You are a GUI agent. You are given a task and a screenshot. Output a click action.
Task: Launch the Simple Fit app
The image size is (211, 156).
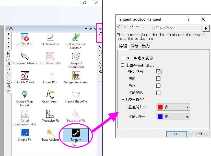[25, 135]
